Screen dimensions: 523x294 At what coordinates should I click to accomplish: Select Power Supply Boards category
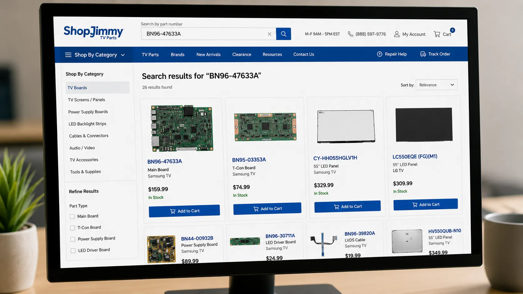(x=88, y=112)
